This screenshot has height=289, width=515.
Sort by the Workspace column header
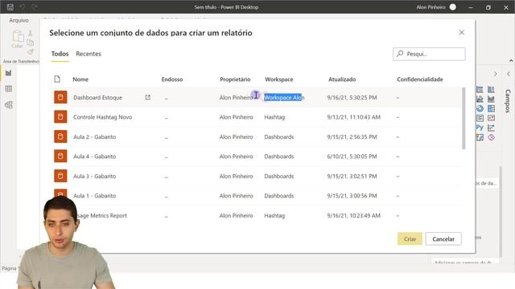tap(279, 79)
